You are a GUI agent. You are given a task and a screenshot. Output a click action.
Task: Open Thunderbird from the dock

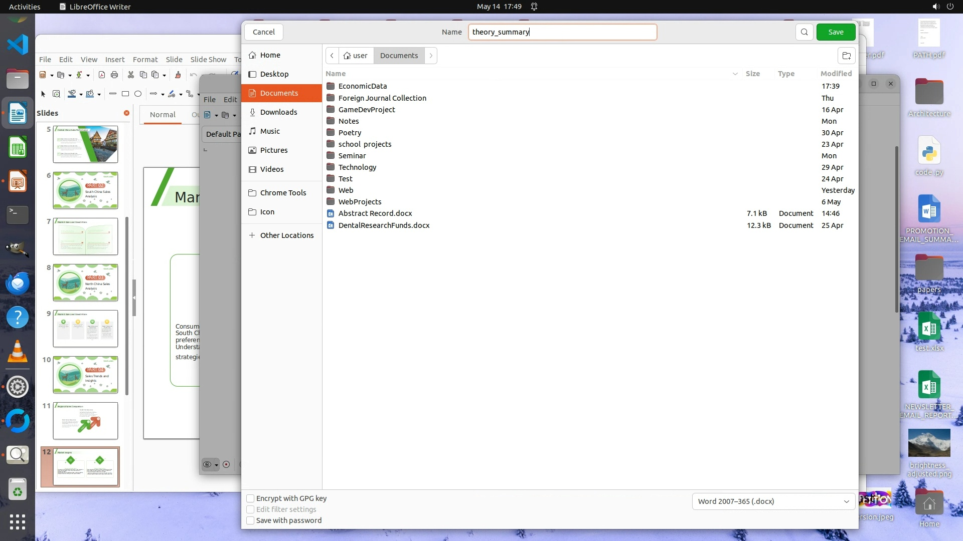[18, 284]
